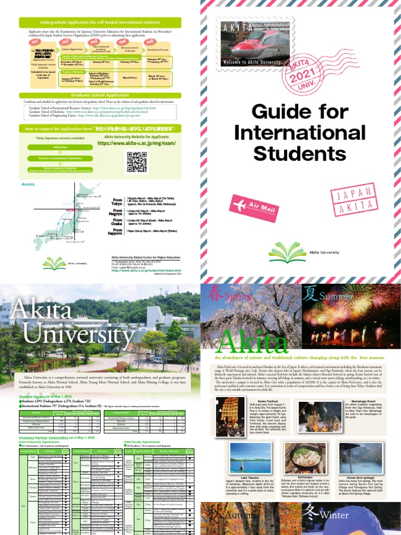Click the Undergraduate Application header bar
This screenshot has width=401, height=535.
[100, 22]
